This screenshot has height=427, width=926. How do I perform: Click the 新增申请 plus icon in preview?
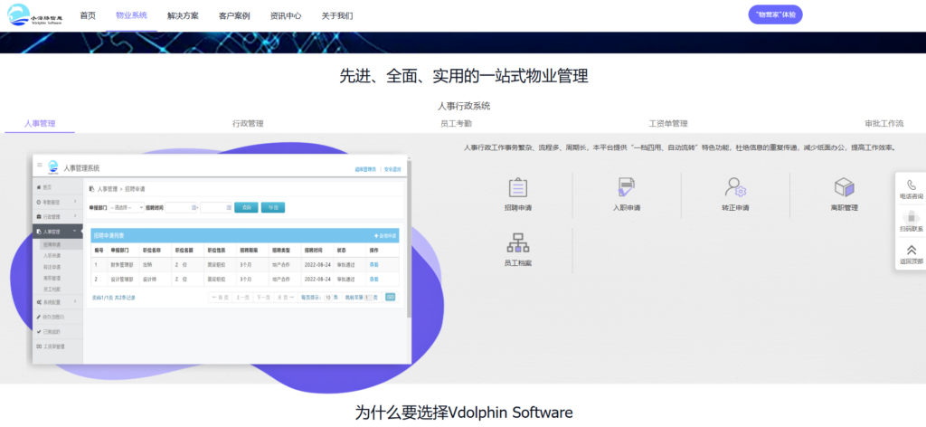375,236
